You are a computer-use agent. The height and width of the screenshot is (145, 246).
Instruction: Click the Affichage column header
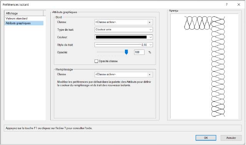pyautogui.click(x=24, y=13)
